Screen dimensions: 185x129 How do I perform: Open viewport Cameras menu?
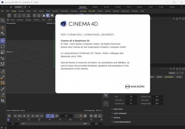tap(20, 20)
